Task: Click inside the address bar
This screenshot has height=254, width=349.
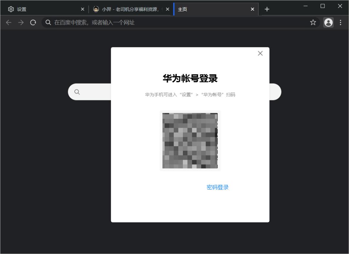Action: tap(129, 22)
